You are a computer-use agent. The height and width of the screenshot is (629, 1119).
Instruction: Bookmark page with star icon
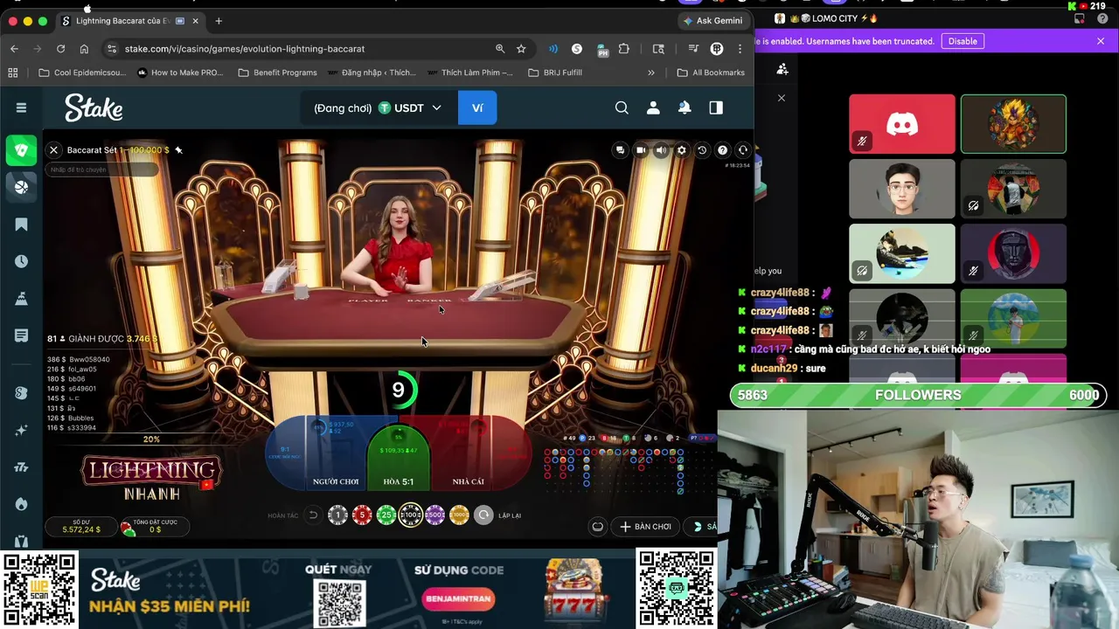coord(521,49)
